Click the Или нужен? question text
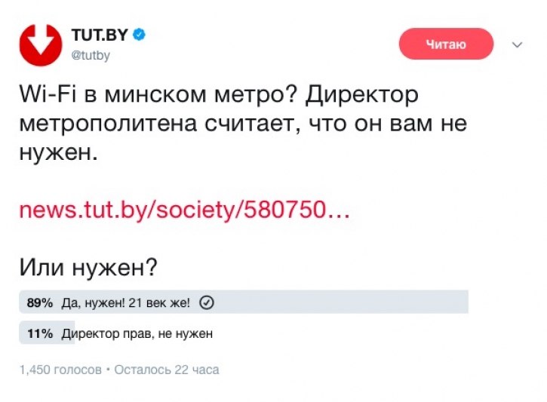Image resolution: width=547 pixels, height=402 pixels. coord(88,267)
